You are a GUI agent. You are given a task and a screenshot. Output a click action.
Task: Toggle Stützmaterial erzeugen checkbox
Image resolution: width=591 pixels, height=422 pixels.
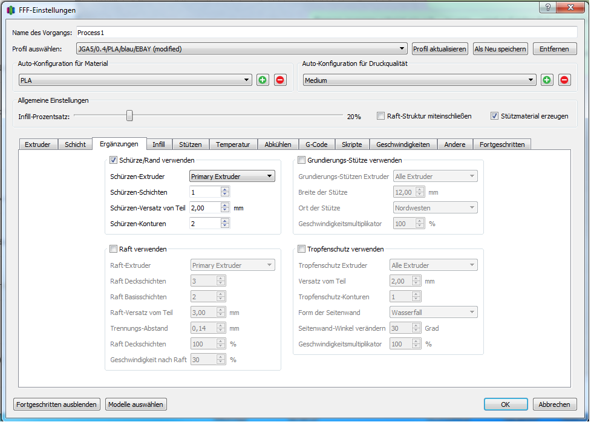pos(495,116)
